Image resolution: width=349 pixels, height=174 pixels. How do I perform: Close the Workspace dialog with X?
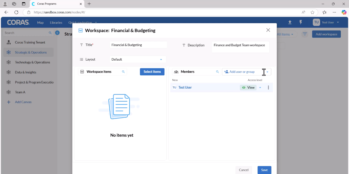pyautogui.click(x=268, y=30)
